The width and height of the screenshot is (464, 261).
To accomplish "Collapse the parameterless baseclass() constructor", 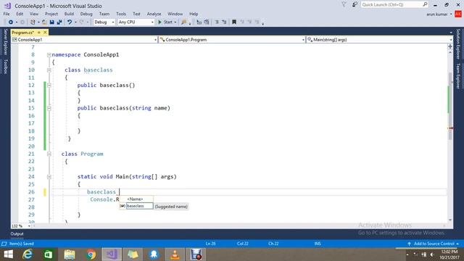I will pyautogui.click(x=49, y=86).
